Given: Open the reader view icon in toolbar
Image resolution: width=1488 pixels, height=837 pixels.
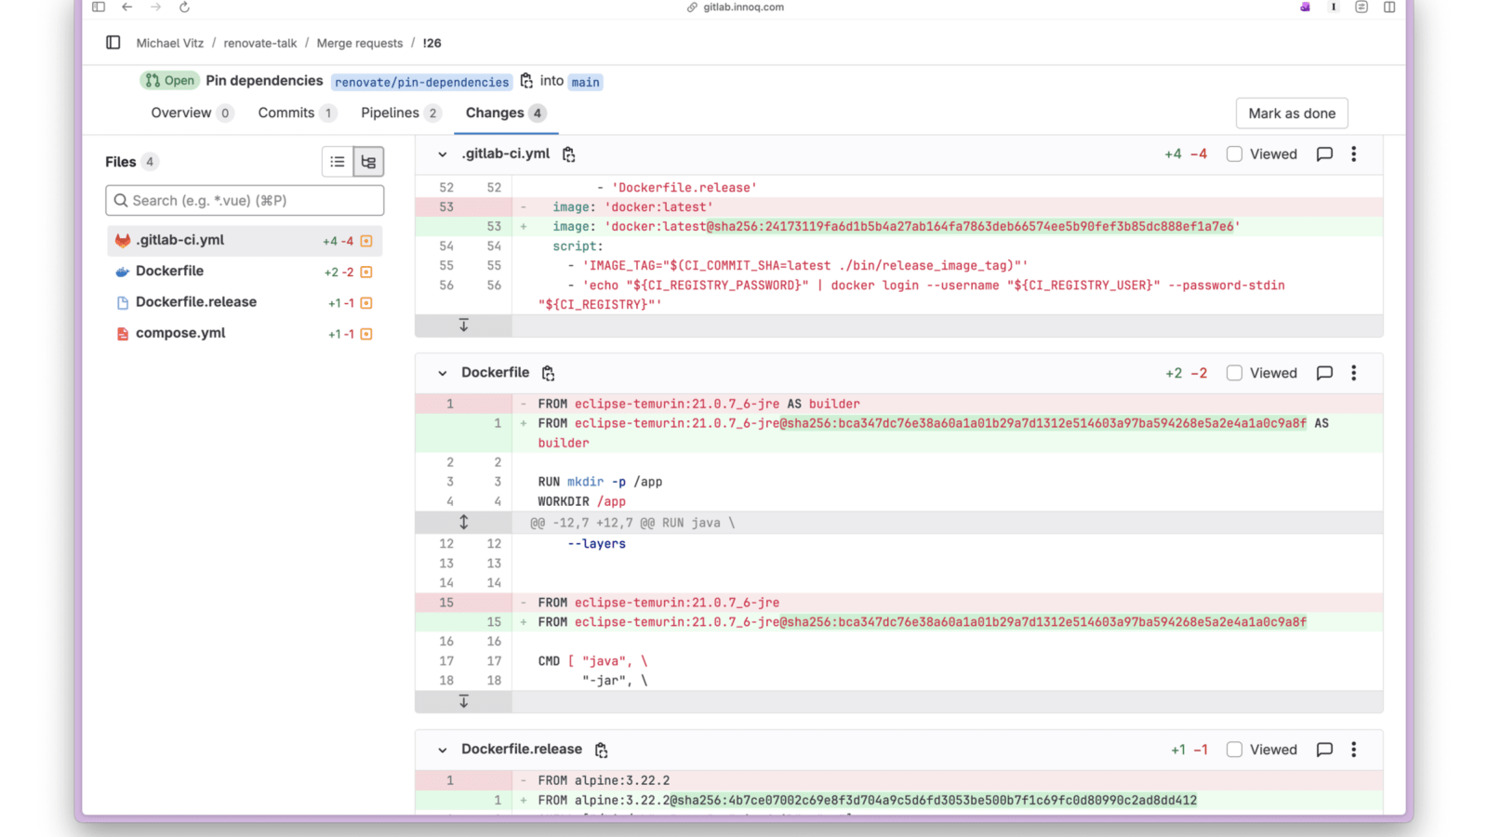Looking at the screenshot, I should click(1362, 7).
